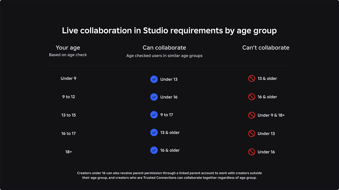The height and width of the screenshot is (190, 339).
Task: Click the red prohibited icon beside Under 16
Action: pos(252,152)
